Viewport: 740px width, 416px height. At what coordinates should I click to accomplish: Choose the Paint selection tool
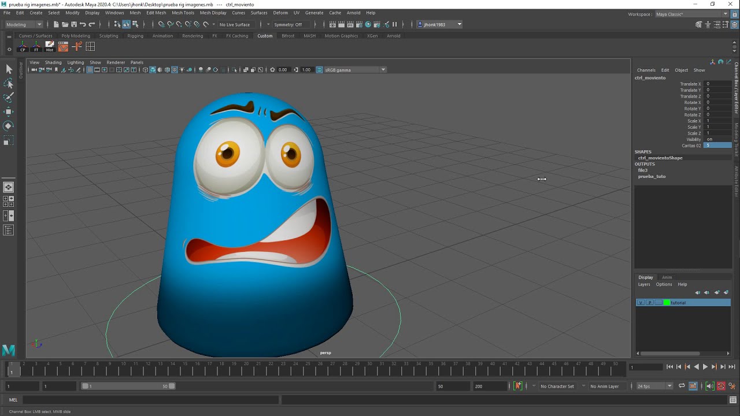(9, 98)
